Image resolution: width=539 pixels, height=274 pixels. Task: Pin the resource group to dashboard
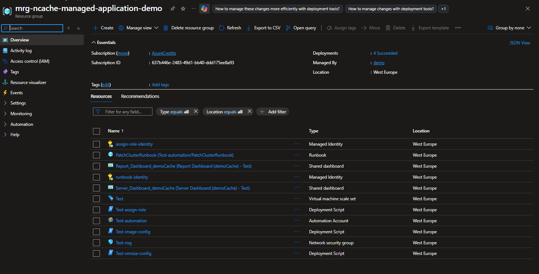tap(173, 8)
